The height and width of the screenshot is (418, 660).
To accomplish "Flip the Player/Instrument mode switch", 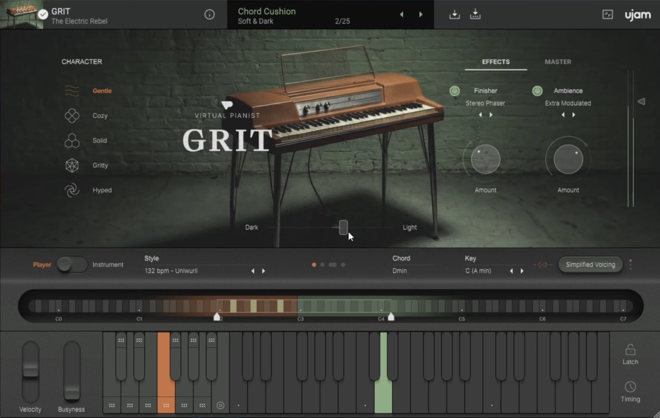I will coord(72,264).
